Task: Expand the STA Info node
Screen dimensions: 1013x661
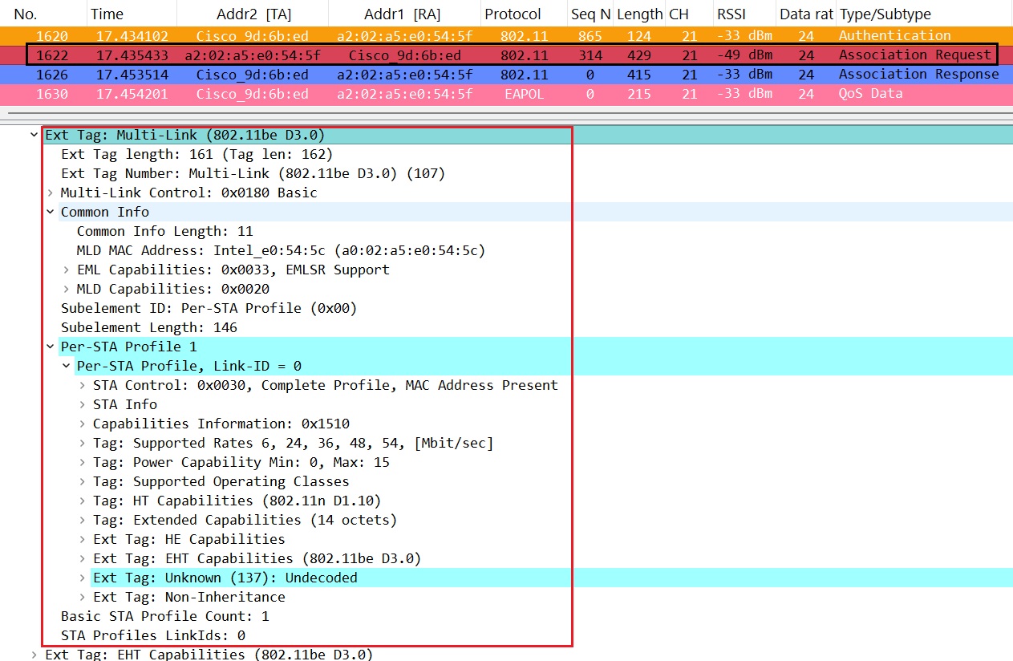Action: (x=82, y=404)
